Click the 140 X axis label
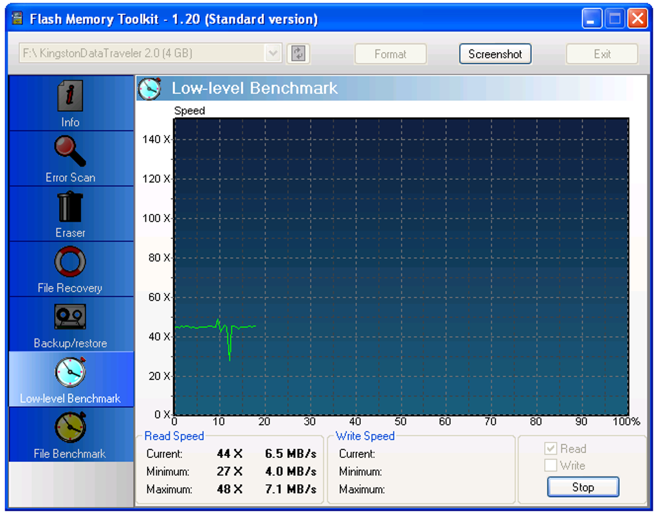The width and height of the screenshot is (656, 517). (156, 139)
